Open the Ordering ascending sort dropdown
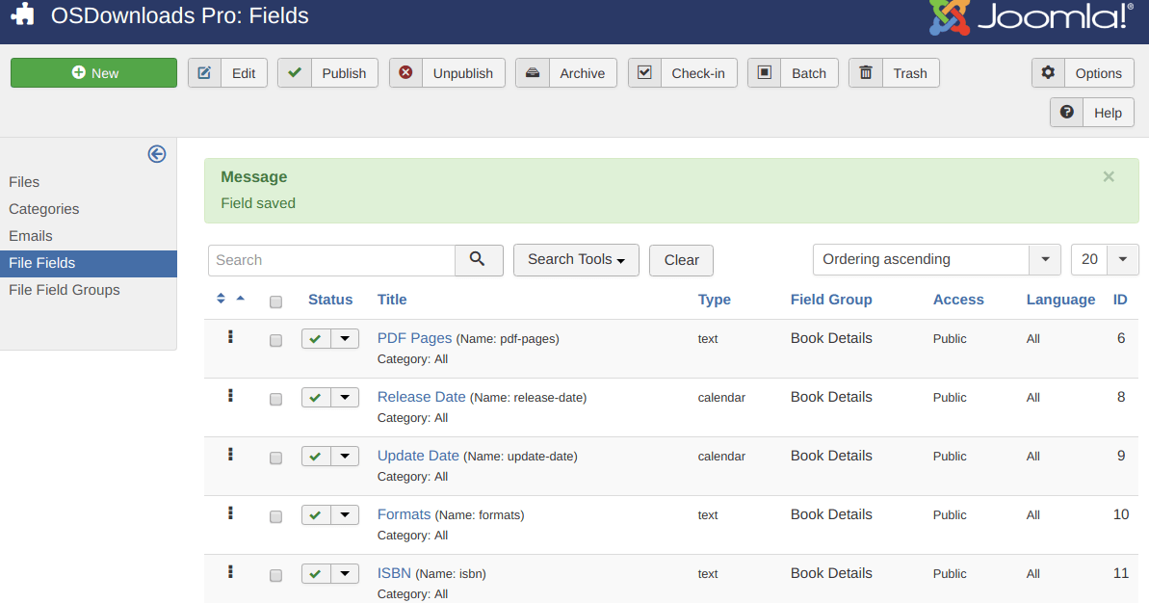This screenshot has height=603, width=1149. (936, 259)
